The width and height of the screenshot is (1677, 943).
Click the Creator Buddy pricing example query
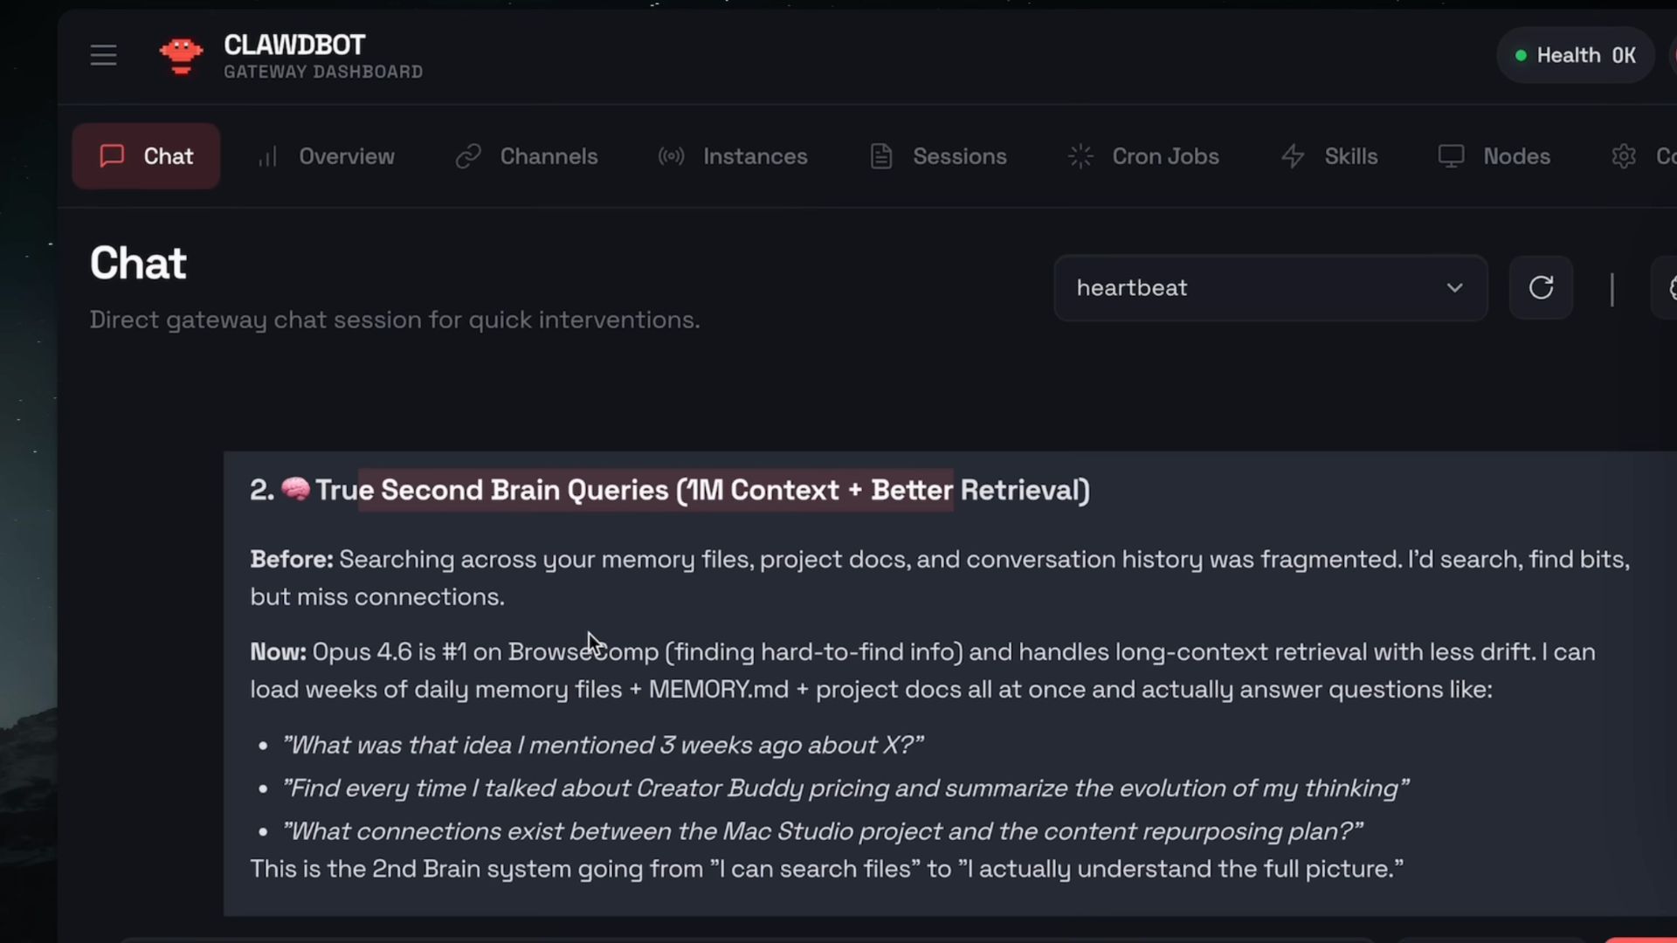coord(845,788)
